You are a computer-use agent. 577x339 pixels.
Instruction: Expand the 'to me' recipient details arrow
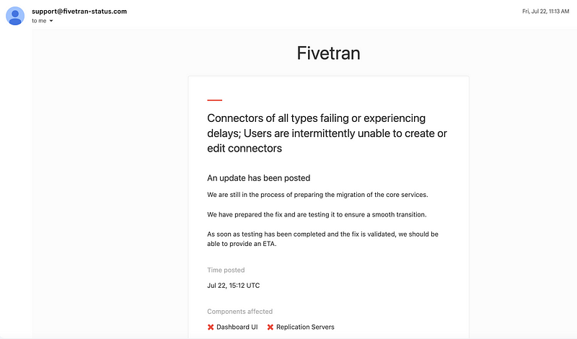coord(51,21)
